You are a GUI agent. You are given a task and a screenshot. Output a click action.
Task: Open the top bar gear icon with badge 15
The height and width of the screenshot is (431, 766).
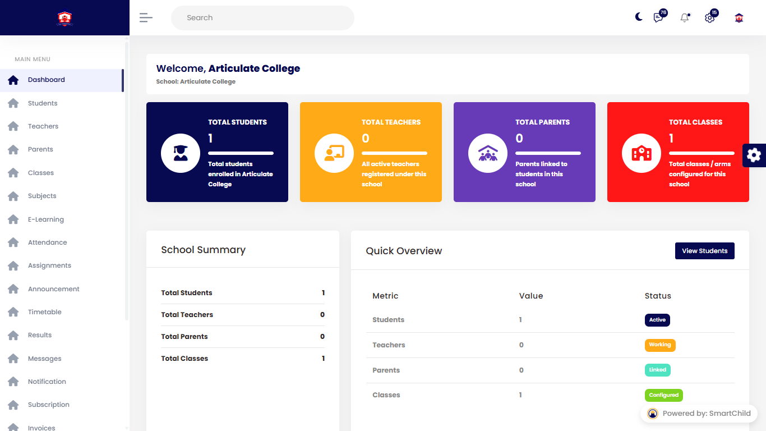710,17
